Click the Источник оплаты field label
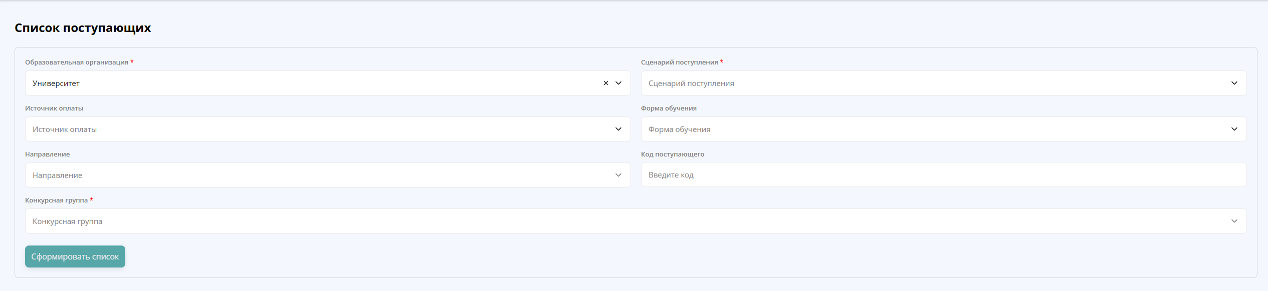Screen dimensions: 1268x291 54,108
